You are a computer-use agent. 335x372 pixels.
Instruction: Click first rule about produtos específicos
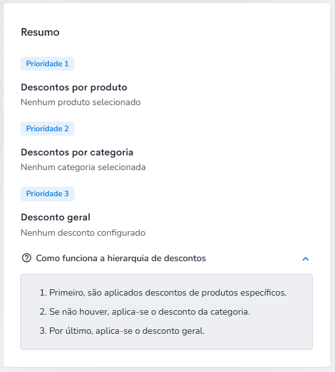(x=163, y=292)
